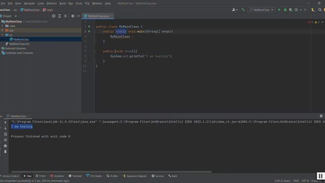This screenshot has height=183, width=325.
Task: Collapse All icon in Project panel header
Action: (66, 16)
